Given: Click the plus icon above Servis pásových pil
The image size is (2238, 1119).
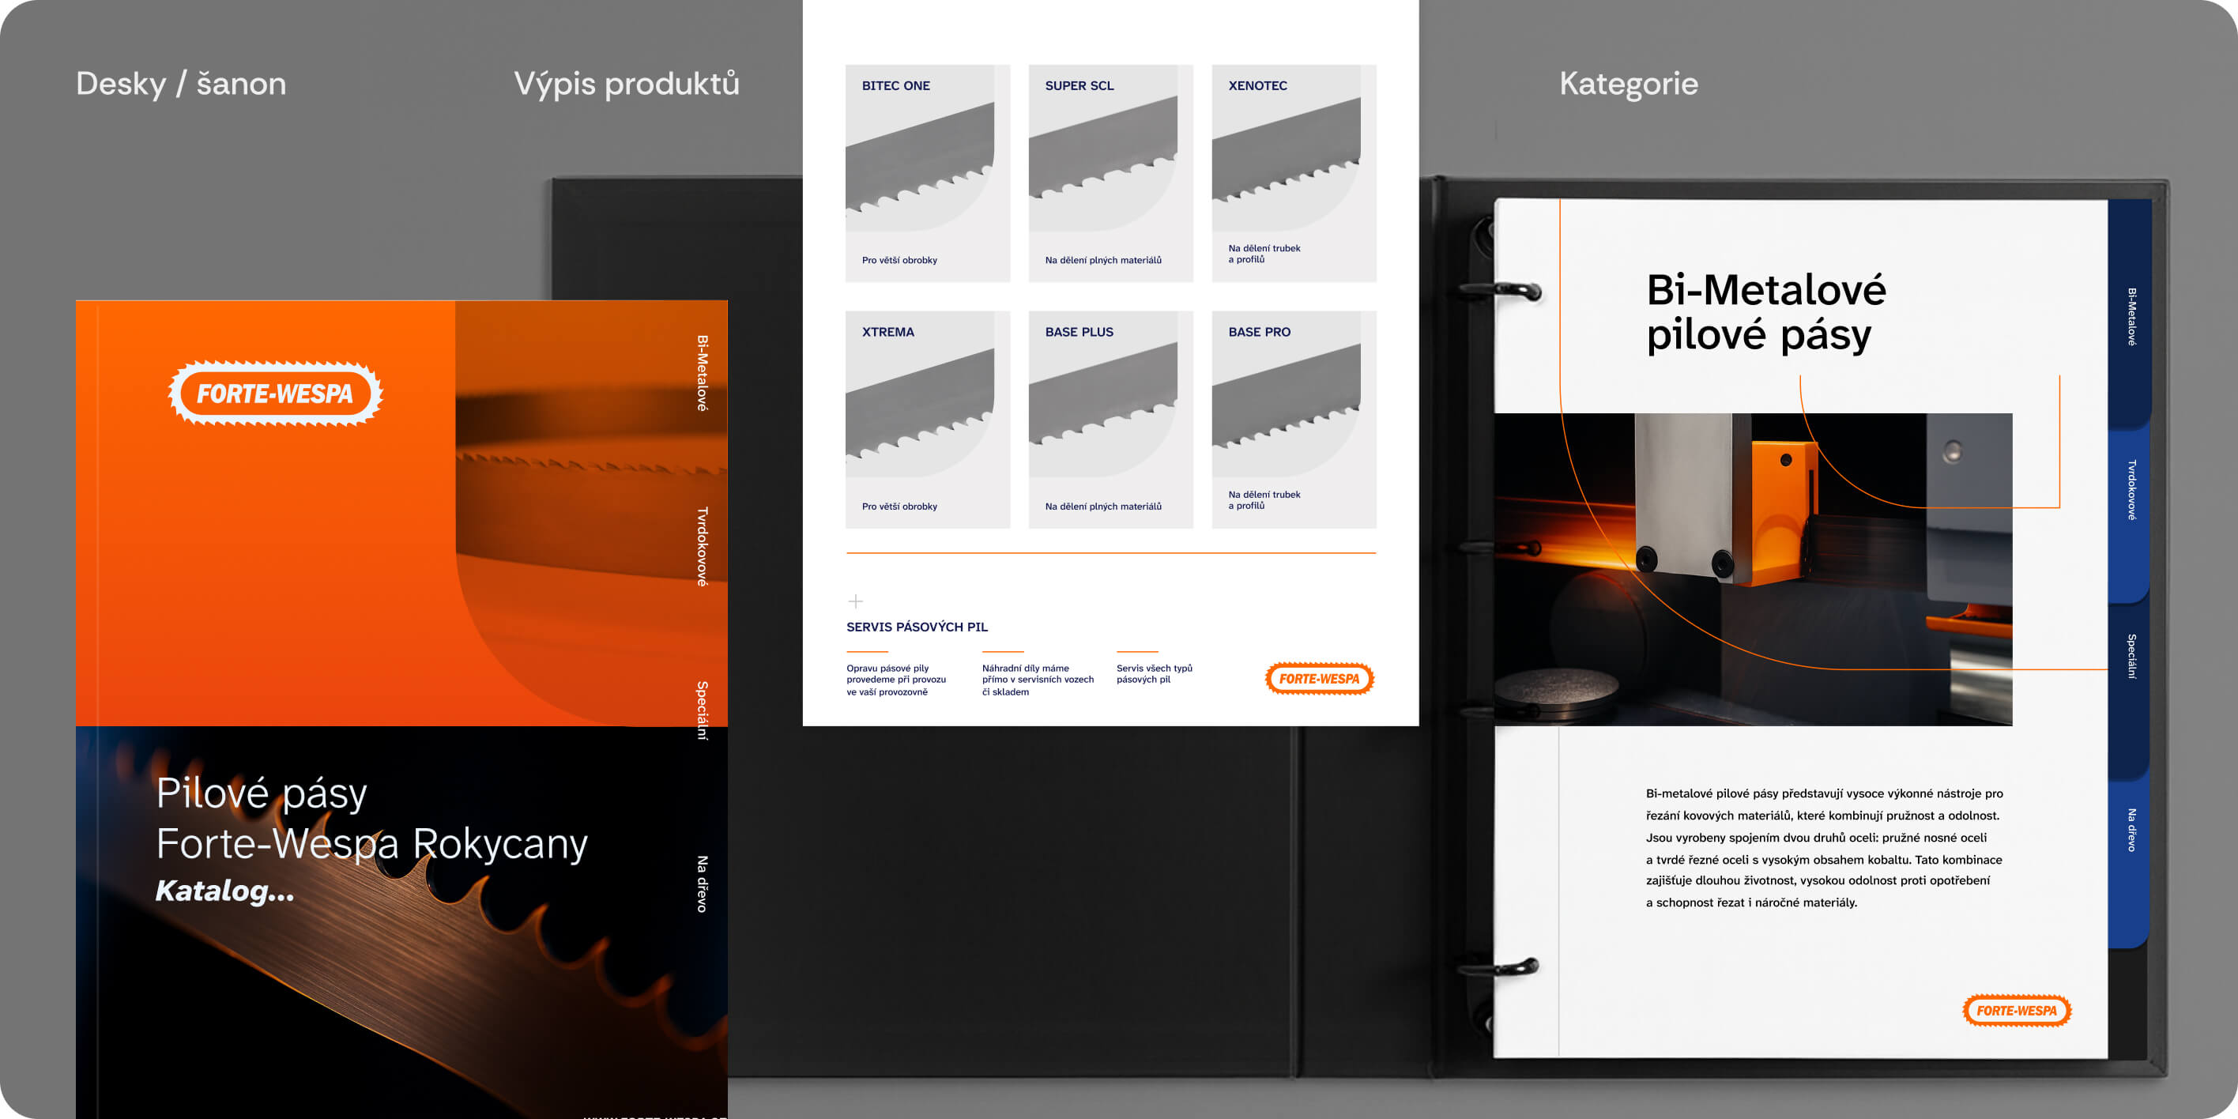Looking at the screenshot, I should click(x=855, y=601).
